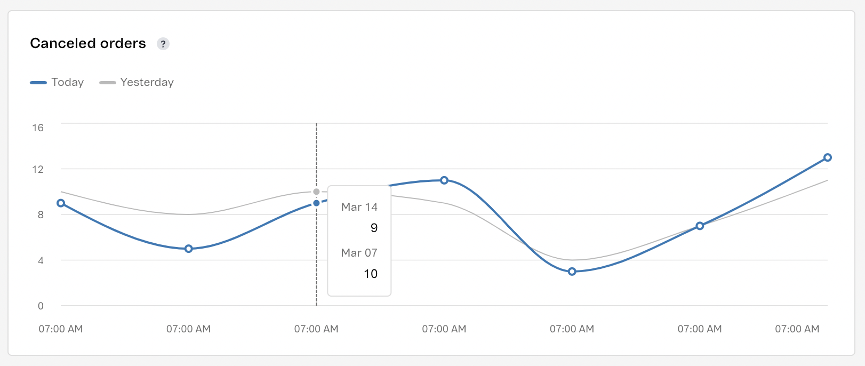Select the Today data point at value 11

click(444, 180)
